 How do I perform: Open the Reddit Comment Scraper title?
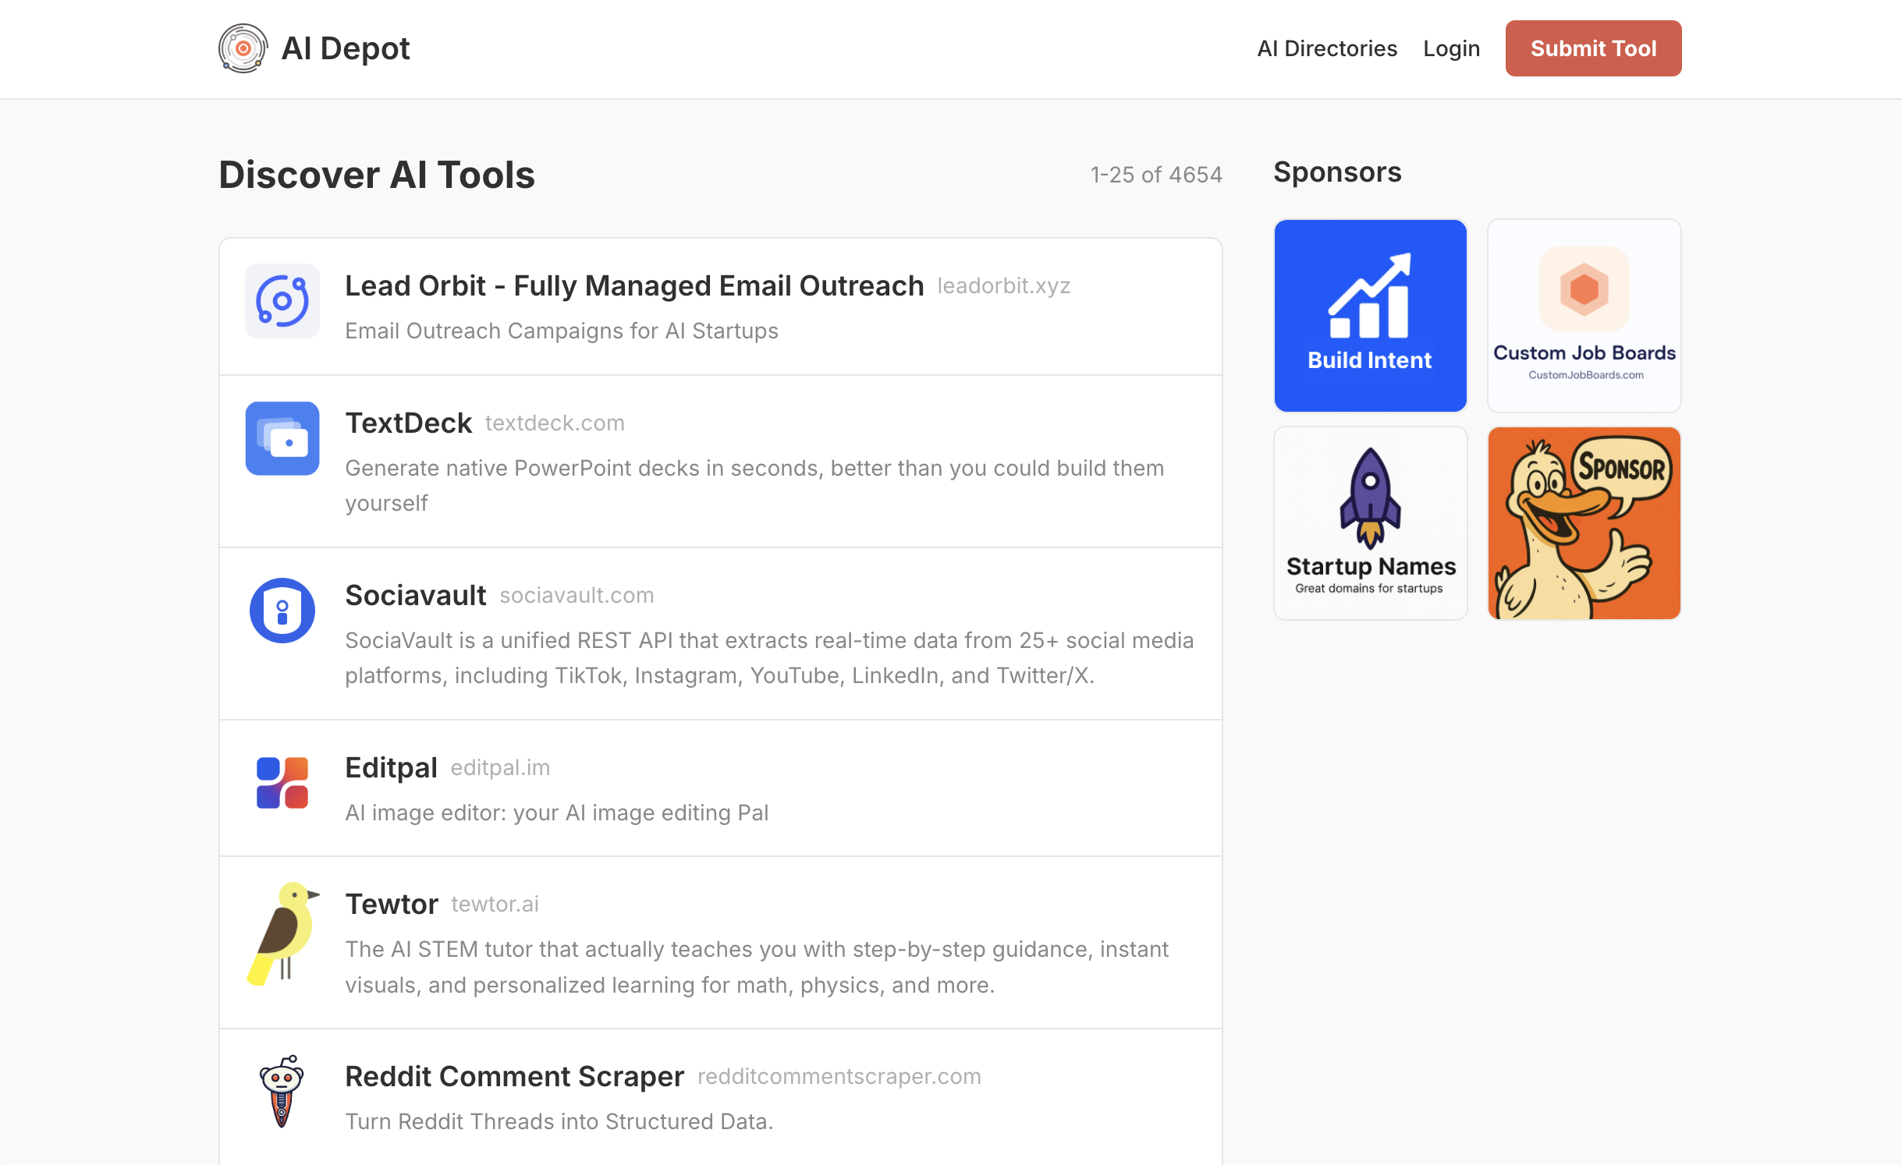coord(514,1077)
